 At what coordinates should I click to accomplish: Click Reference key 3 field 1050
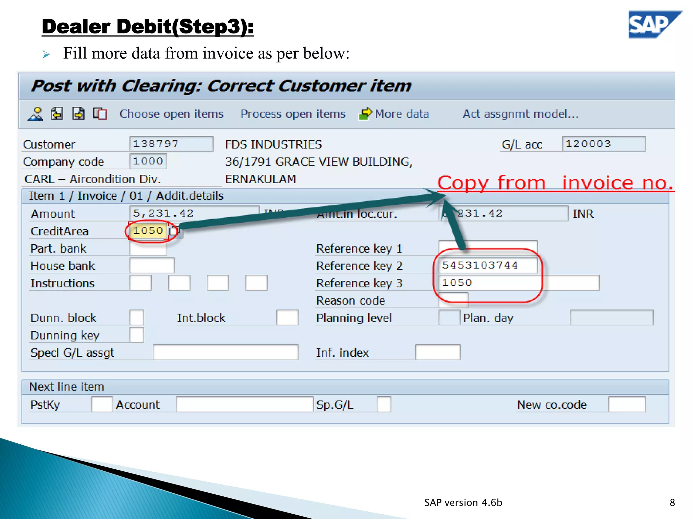tap(519, 283)
